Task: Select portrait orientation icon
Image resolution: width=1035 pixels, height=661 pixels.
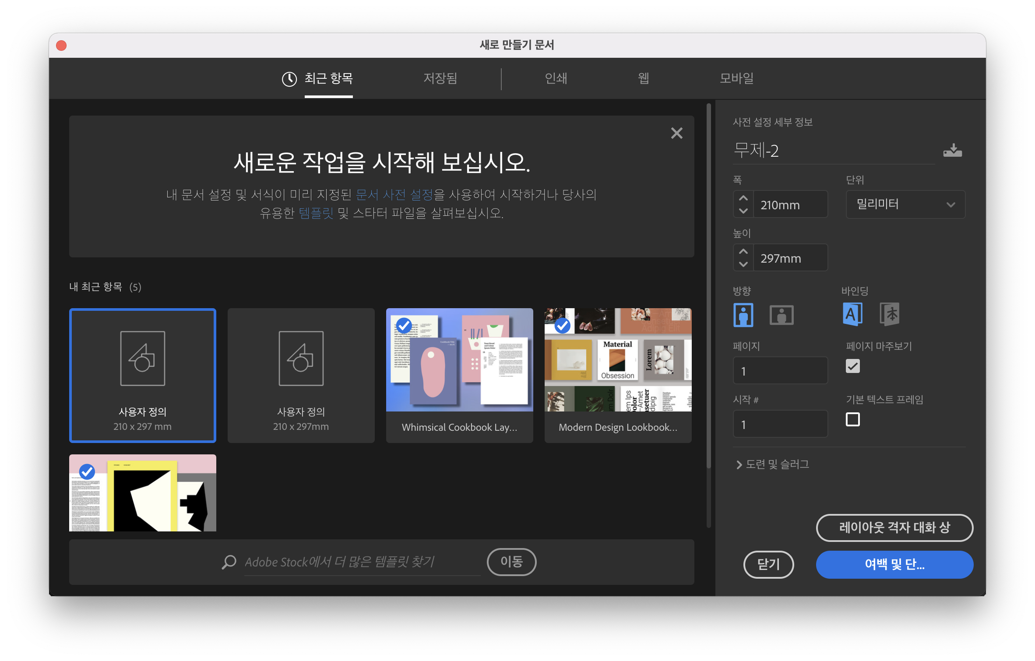Action: coord(743,315)
